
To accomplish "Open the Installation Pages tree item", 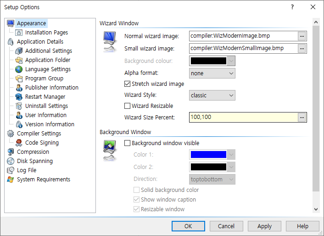I will click(46, 33).
